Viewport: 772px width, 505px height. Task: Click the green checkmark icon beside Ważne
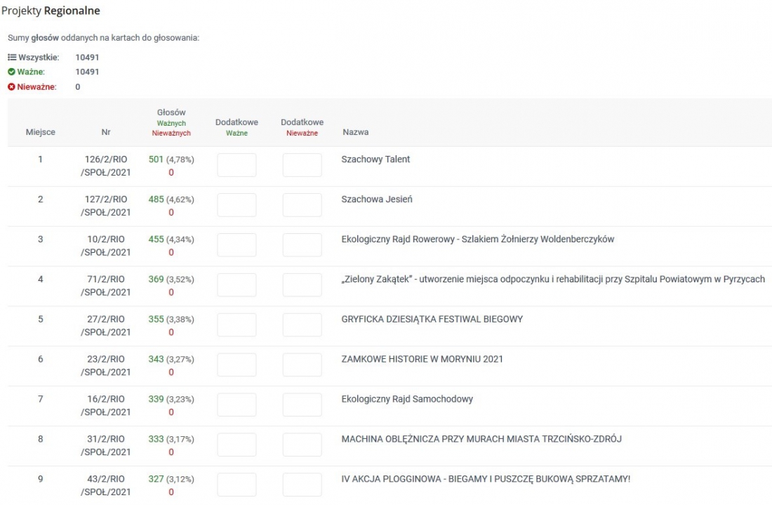pyautogui.click(x=11, y=72)
